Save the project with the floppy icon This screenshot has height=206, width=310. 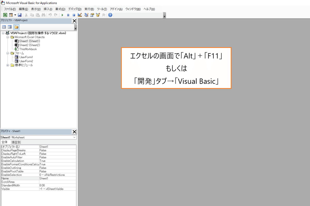pos(20,15)
